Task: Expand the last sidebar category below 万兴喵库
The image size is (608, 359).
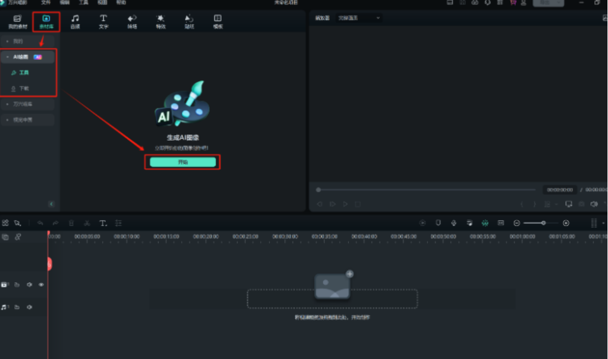Action: coord(27,120)
